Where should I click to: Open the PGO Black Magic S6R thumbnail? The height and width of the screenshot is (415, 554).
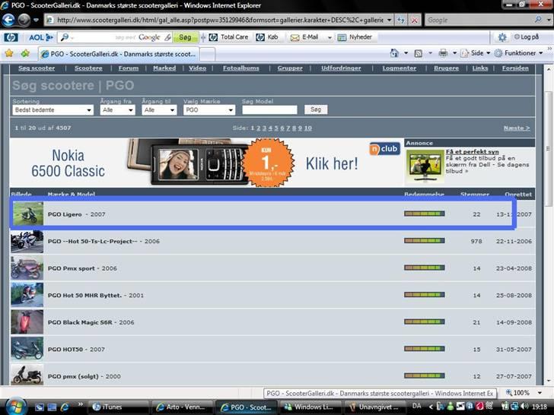pos(27,322)
